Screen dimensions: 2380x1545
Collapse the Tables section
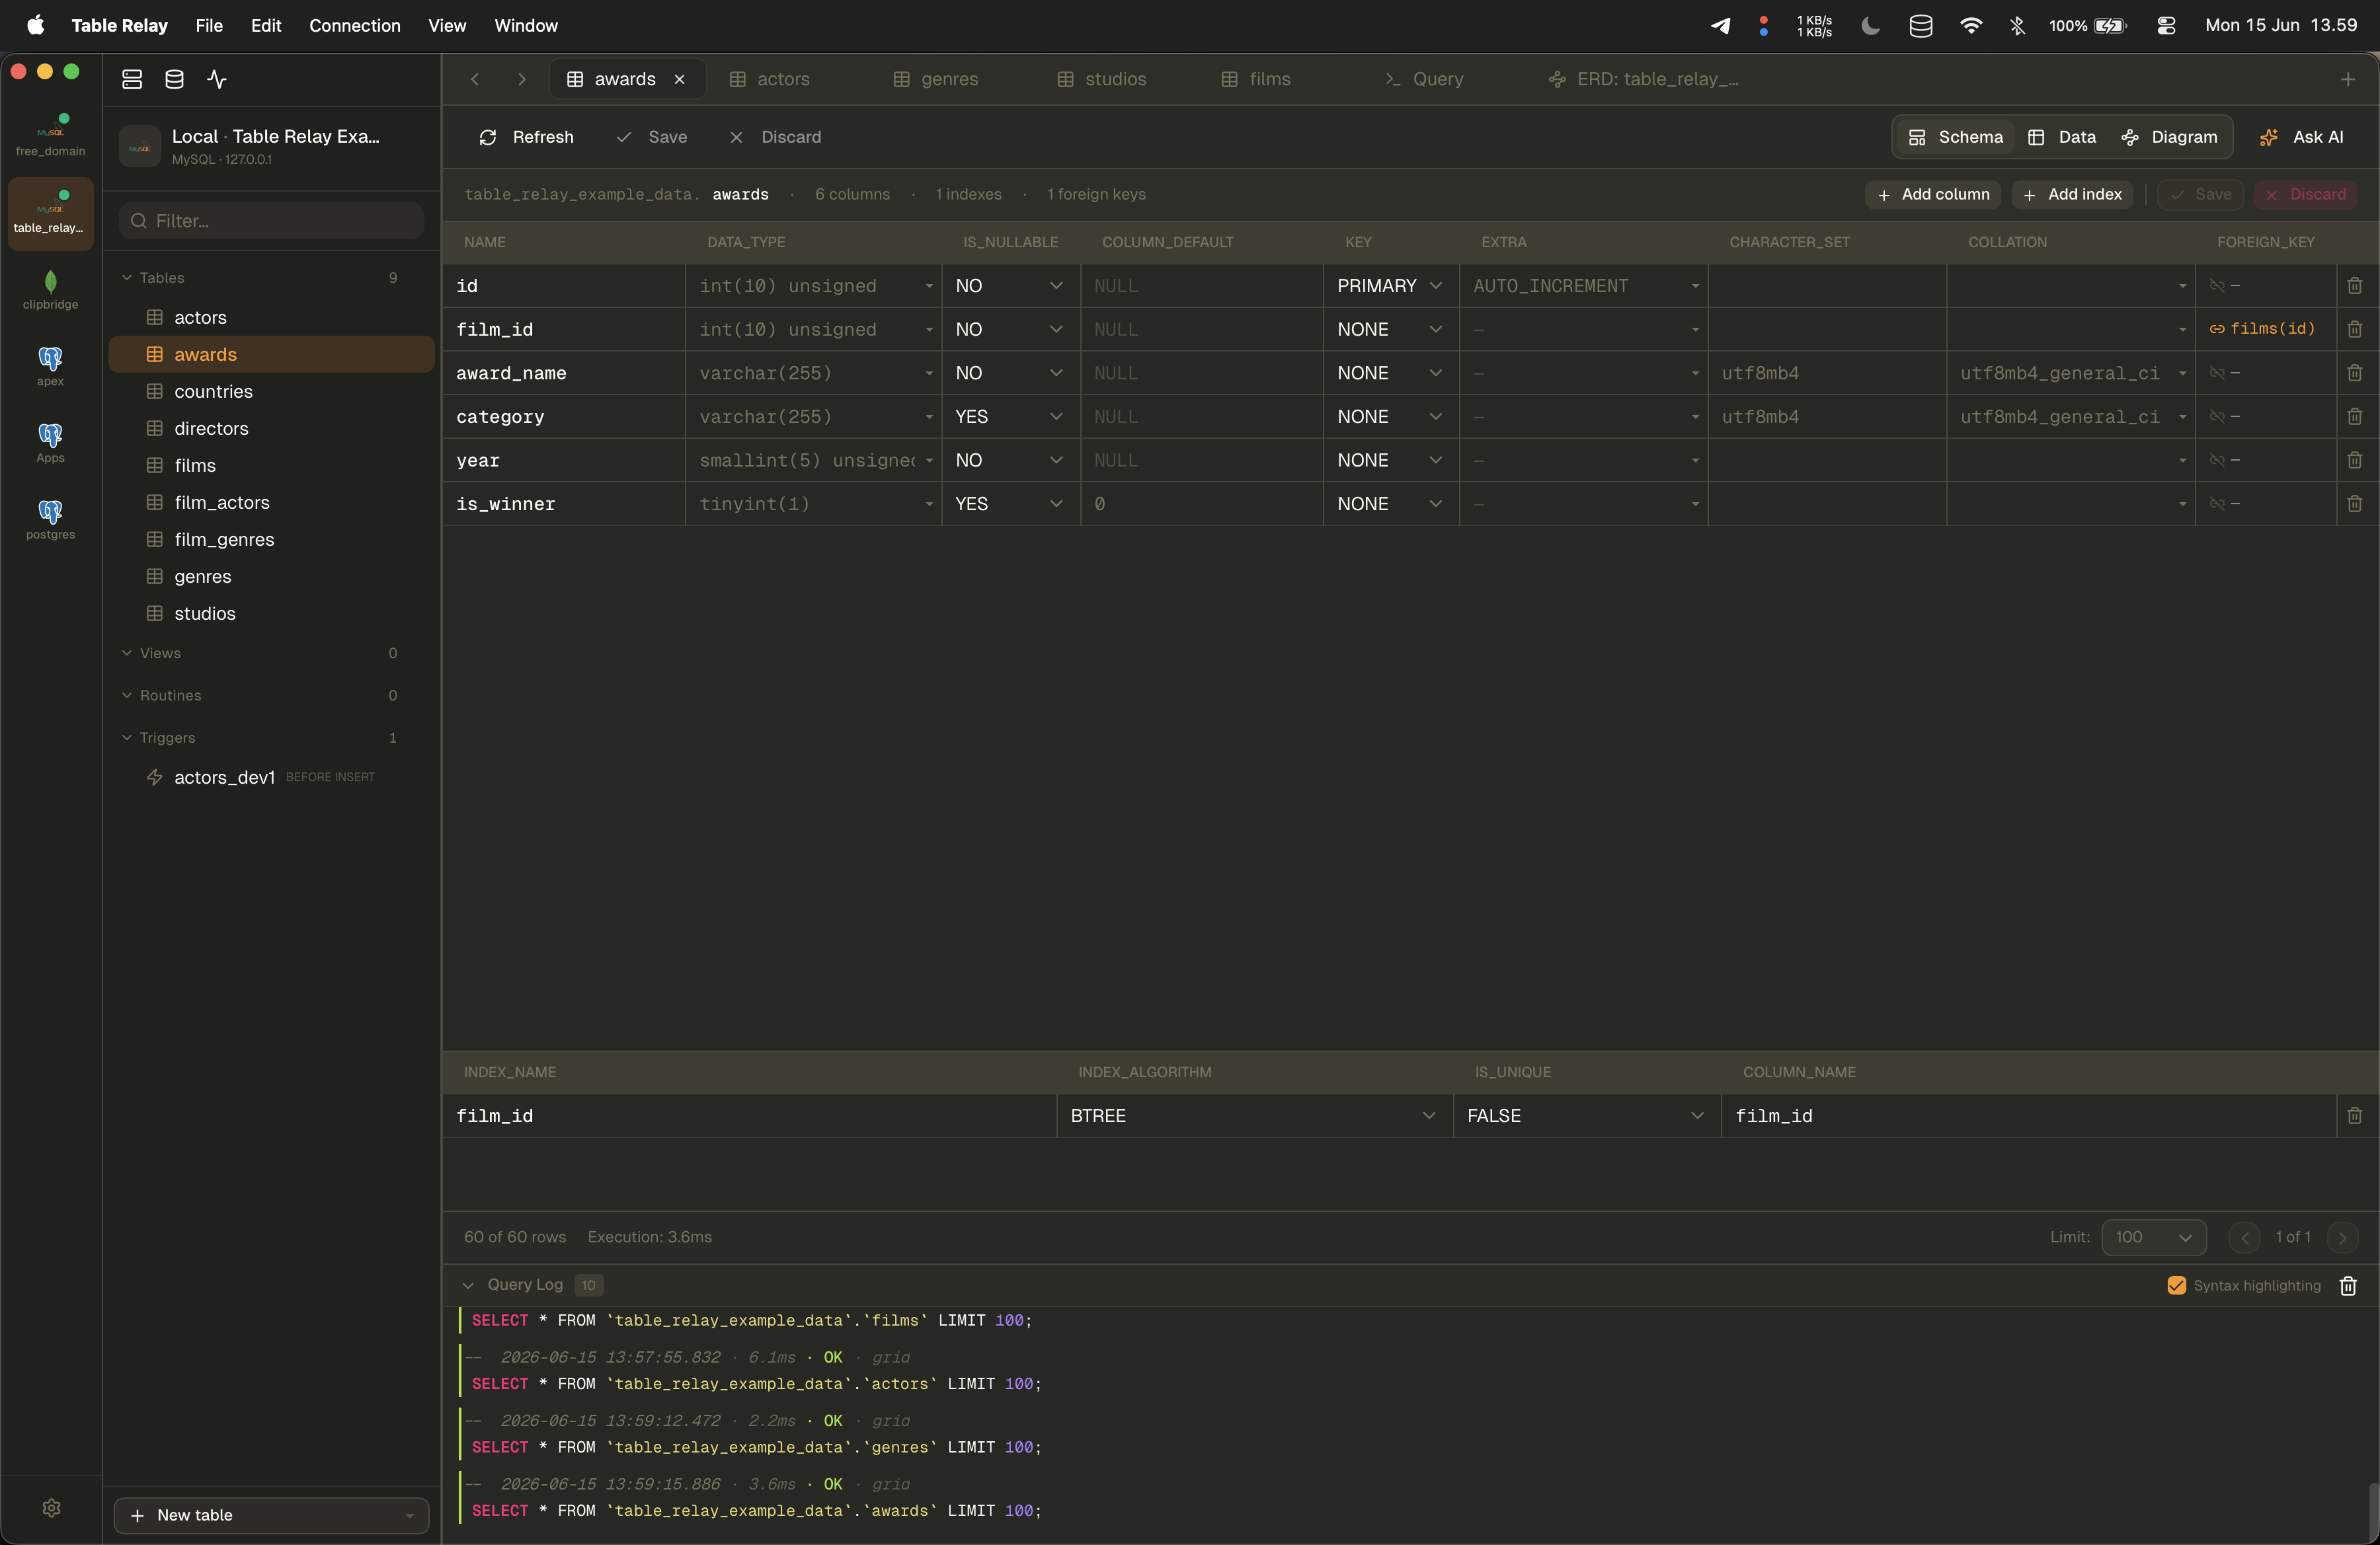127,278
